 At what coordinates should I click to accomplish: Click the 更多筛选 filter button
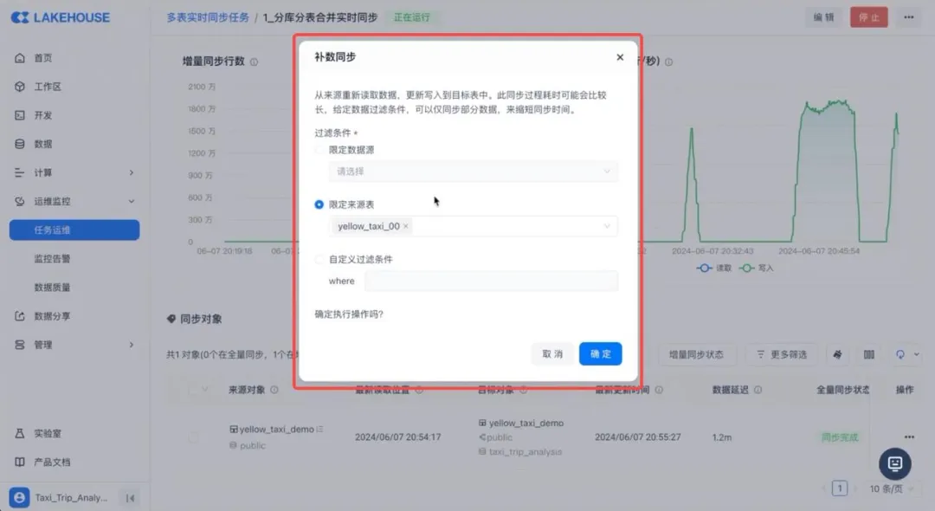(781, 354)
